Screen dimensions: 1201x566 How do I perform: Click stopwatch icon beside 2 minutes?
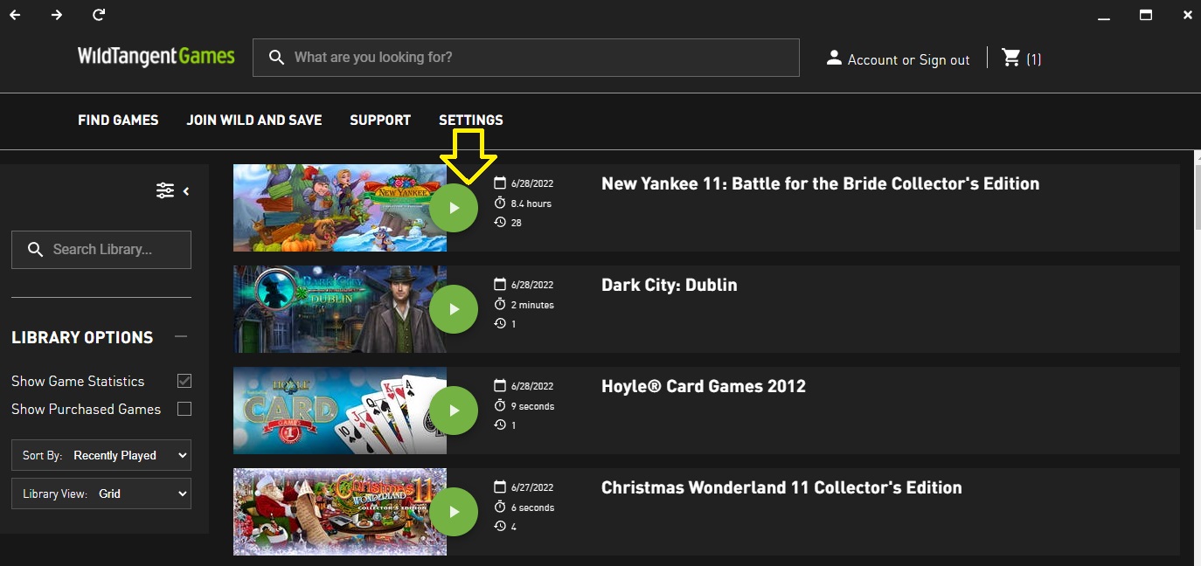coord(500,304)
